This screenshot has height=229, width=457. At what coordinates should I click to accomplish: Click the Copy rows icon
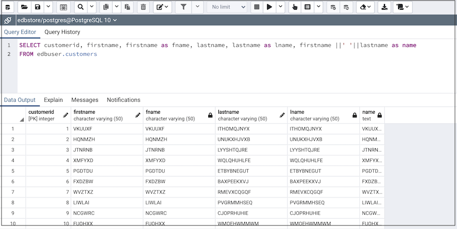[106, 7]
